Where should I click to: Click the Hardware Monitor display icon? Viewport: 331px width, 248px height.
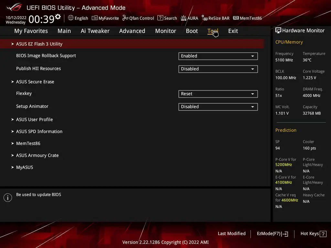tap(278, 30)
